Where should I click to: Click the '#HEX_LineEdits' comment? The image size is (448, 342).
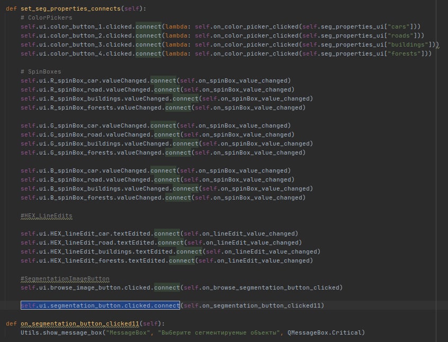tap(46, 215)
